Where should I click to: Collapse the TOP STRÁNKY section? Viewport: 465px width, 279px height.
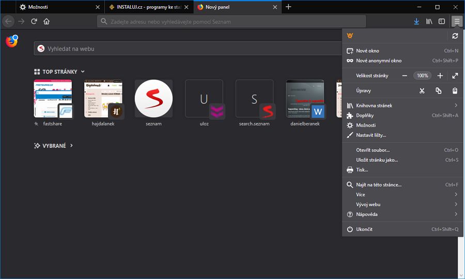tap(83, 72)
